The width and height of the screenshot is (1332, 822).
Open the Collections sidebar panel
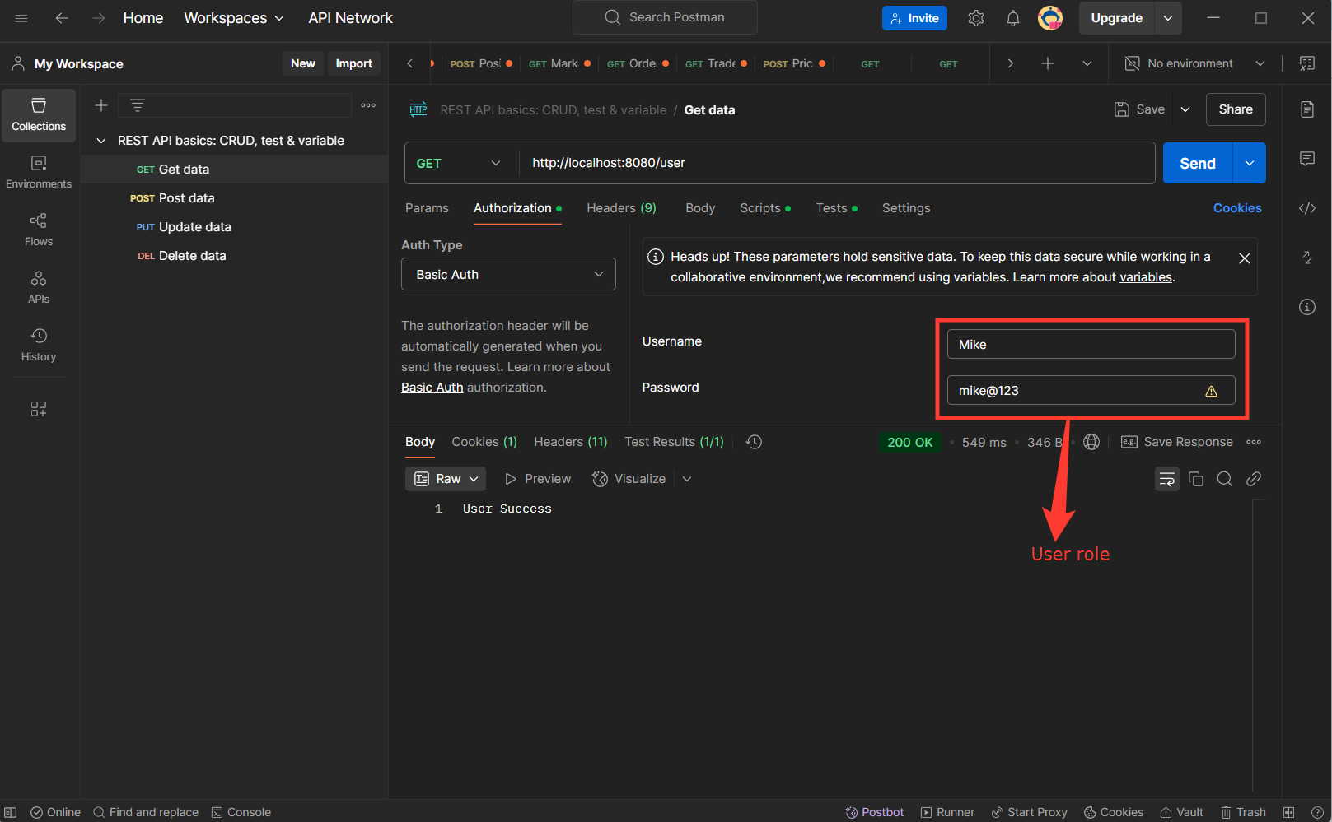39,115
